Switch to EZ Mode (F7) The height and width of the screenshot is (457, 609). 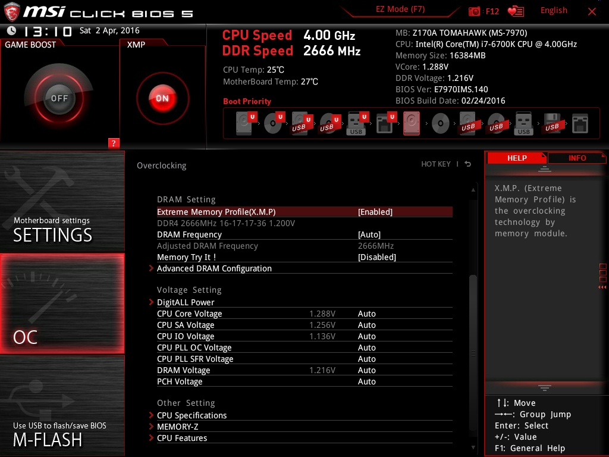point(400,10)
